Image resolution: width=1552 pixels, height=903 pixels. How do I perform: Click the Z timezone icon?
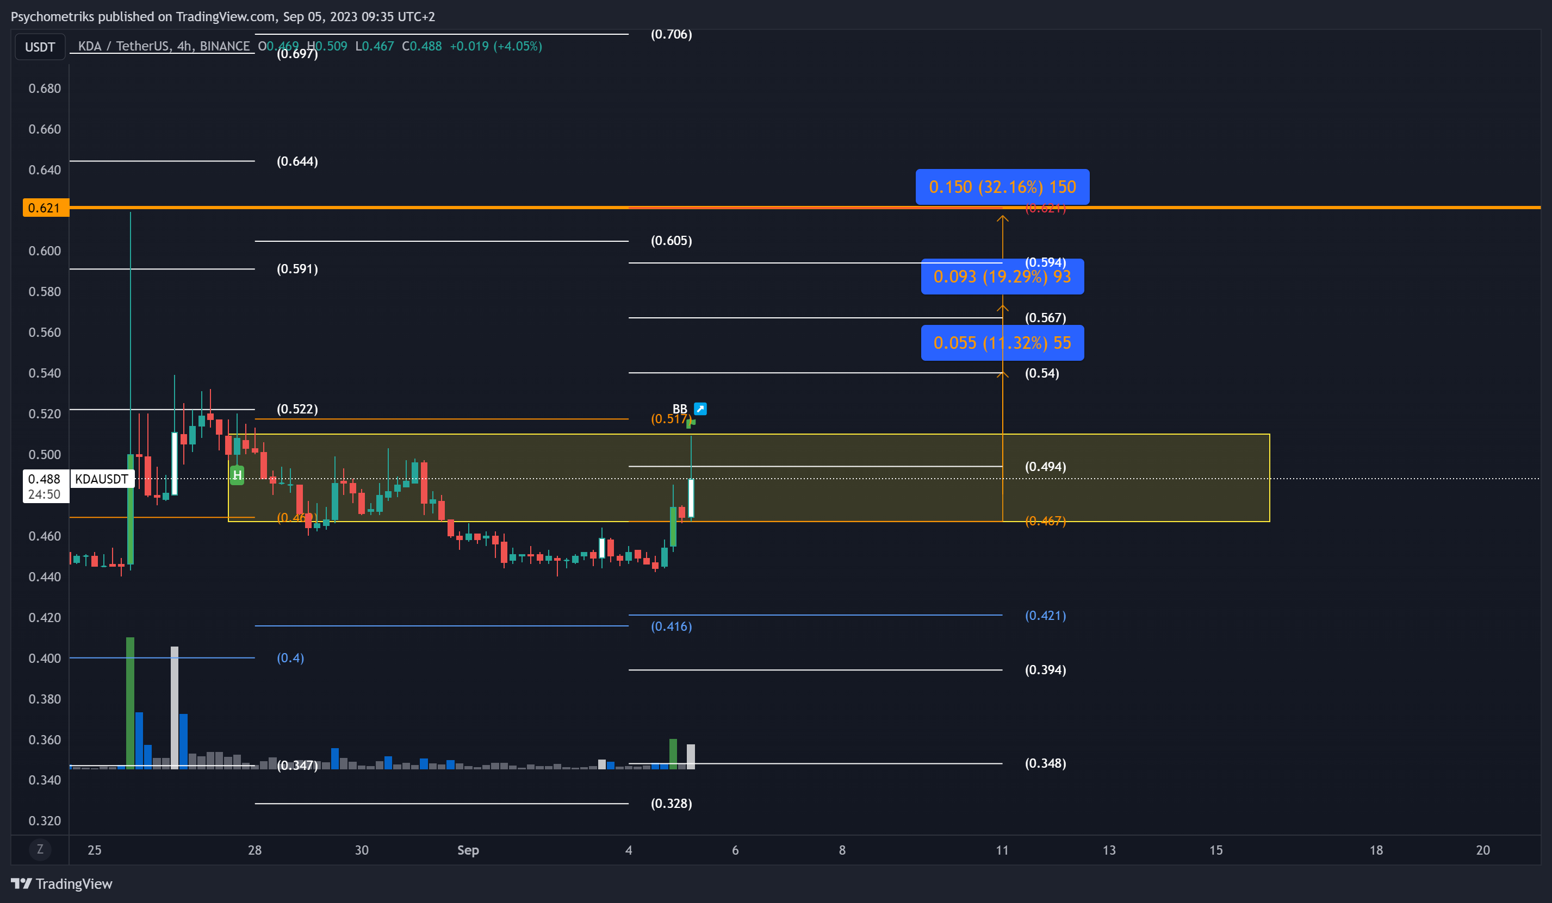[x=40, y=849]
